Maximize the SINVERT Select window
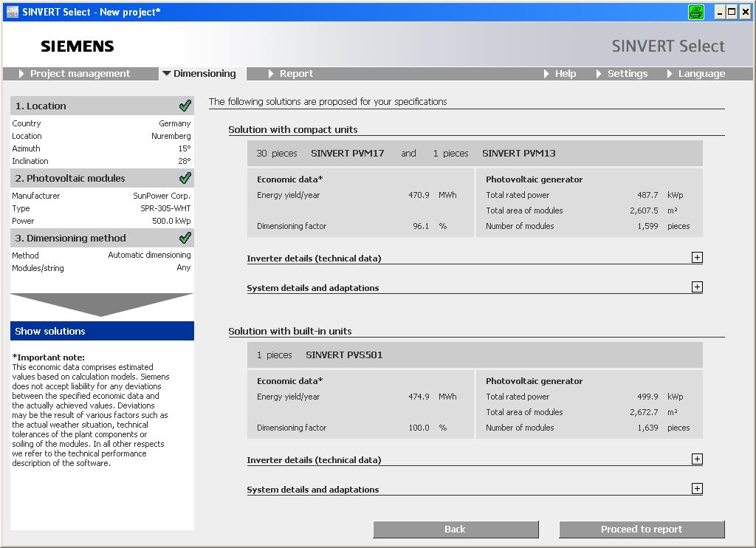756x548 pixels. point(732,12)
